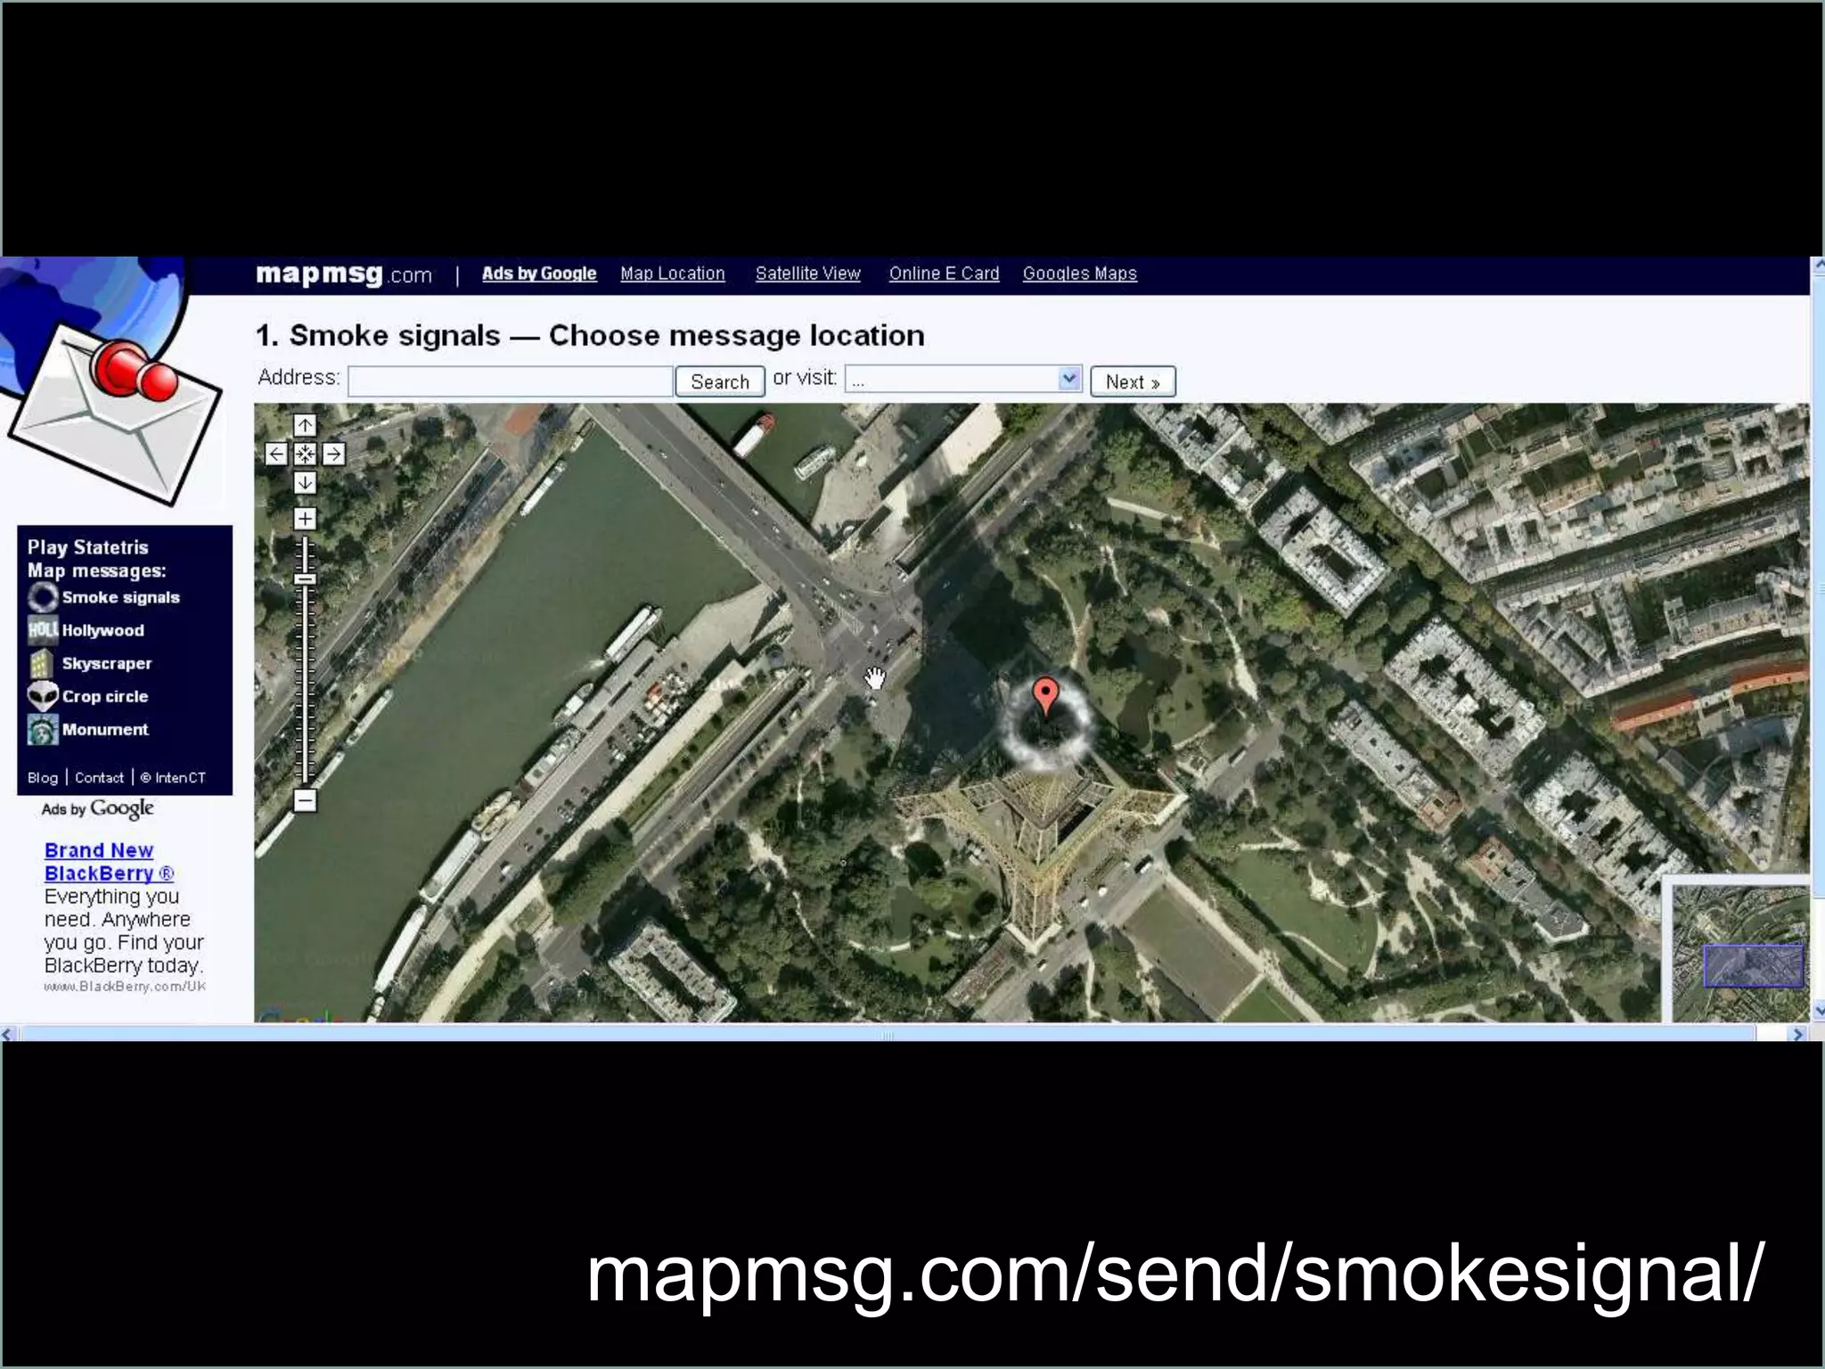Click the vertical scroll up arrow
This screenshot has width=1825, height=1369.
(1818, 265)
